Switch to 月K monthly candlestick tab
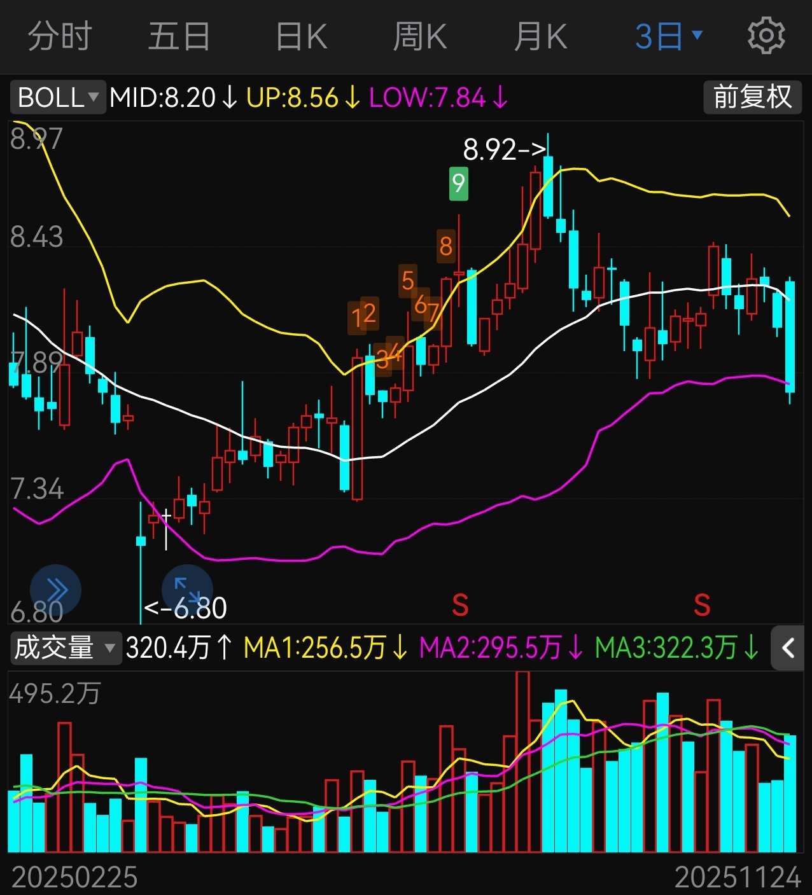This screenshot has height=895, width=812. [540, 36]
